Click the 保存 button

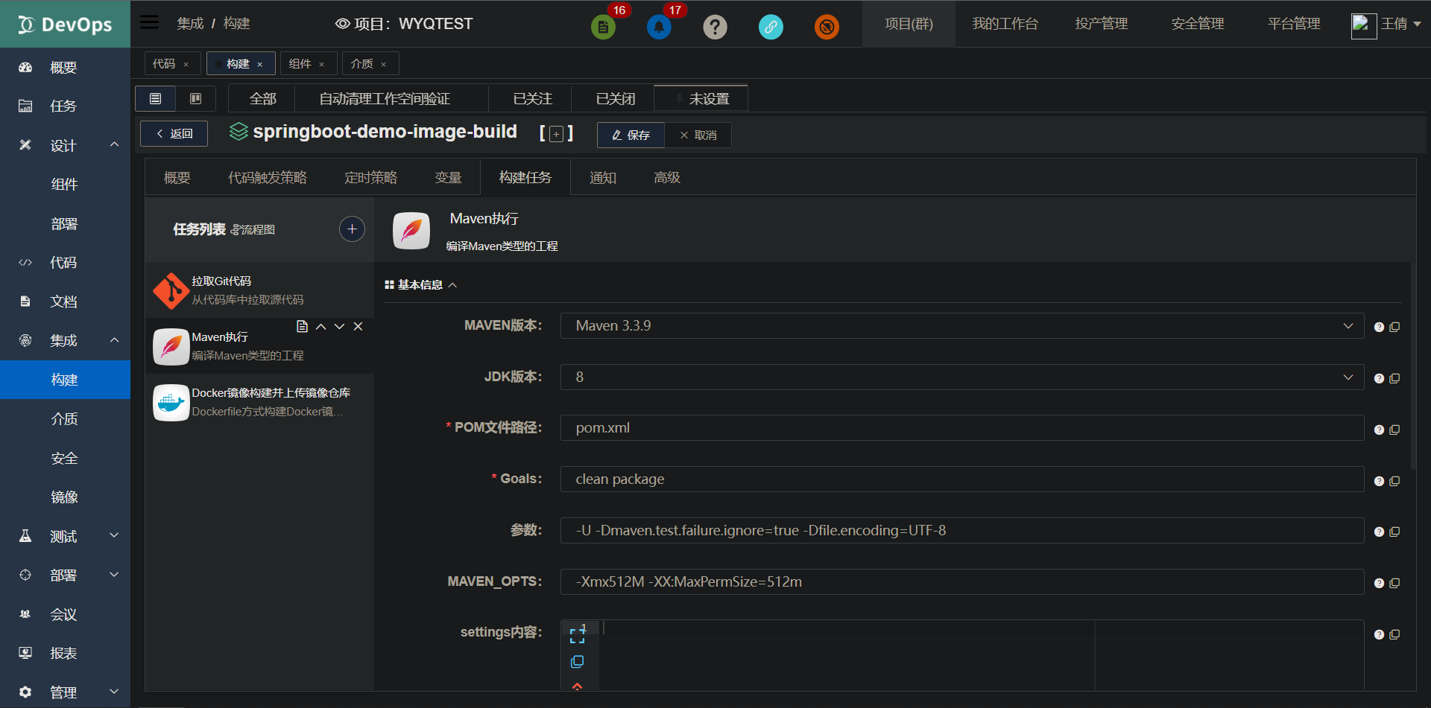click(630, 135)
